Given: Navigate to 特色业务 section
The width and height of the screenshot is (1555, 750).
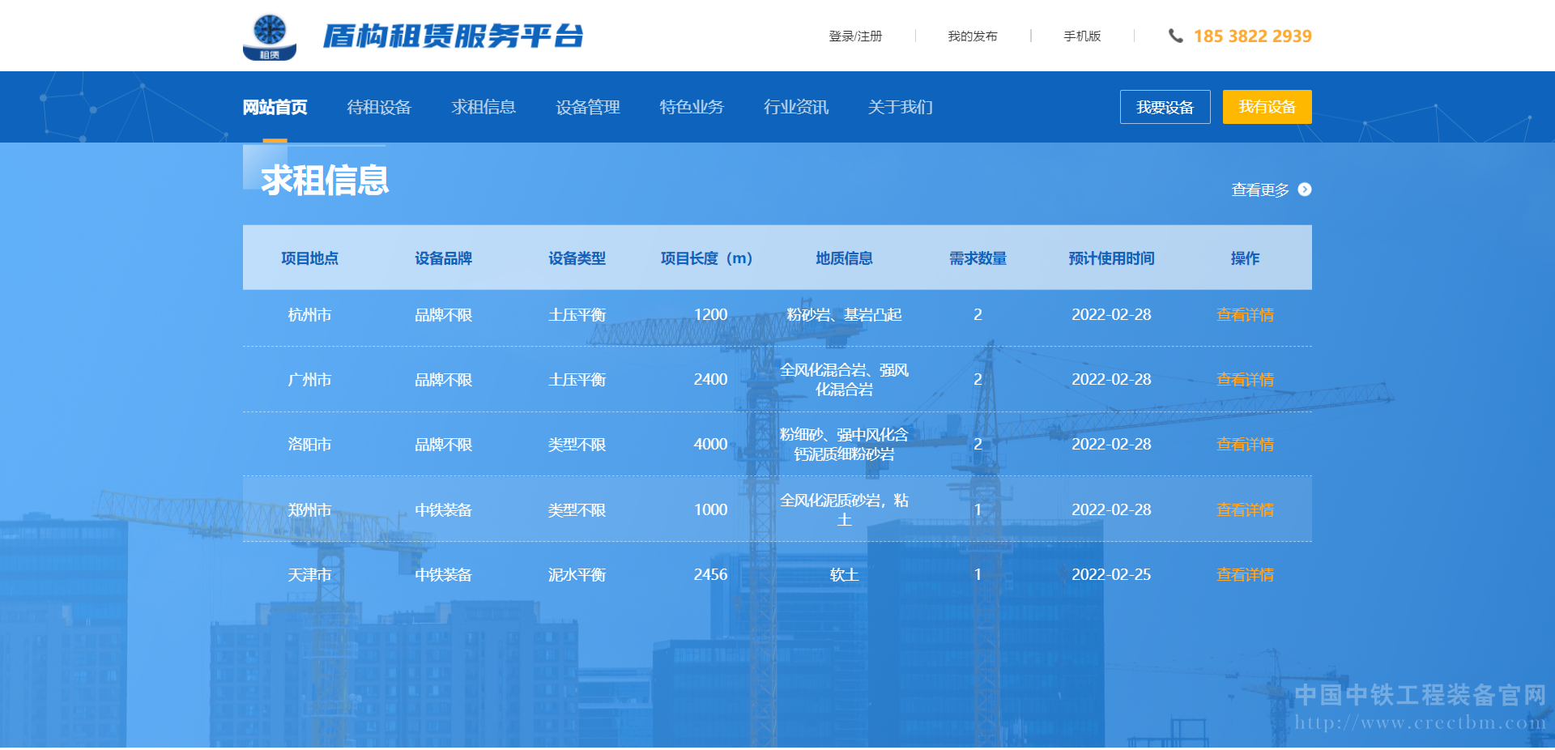Looking at the screenshot, I should pyautogui.click(x=692, y=107).
